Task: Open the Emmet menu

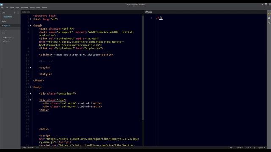Action: pyautogui.click(x=44, y=8)
